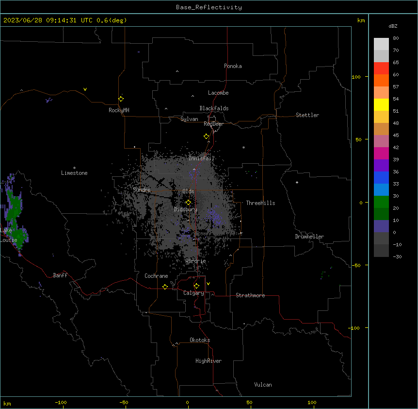Click the white cross marker west of Drumheller
The height and width of the screenshot is (409, 418).
tap(297, 182)
